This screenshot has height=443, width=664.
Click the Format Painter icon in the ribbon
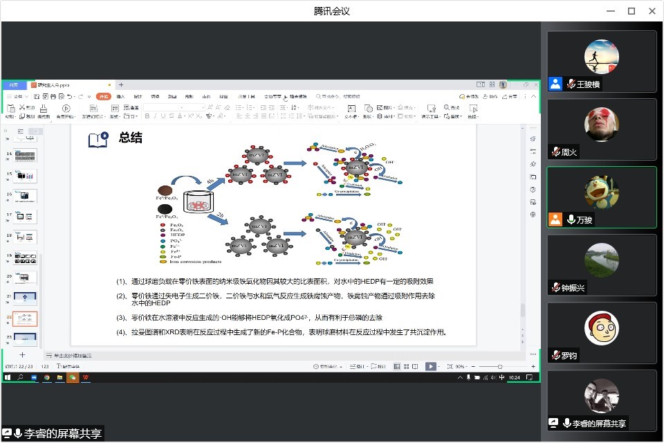(43, 109)
